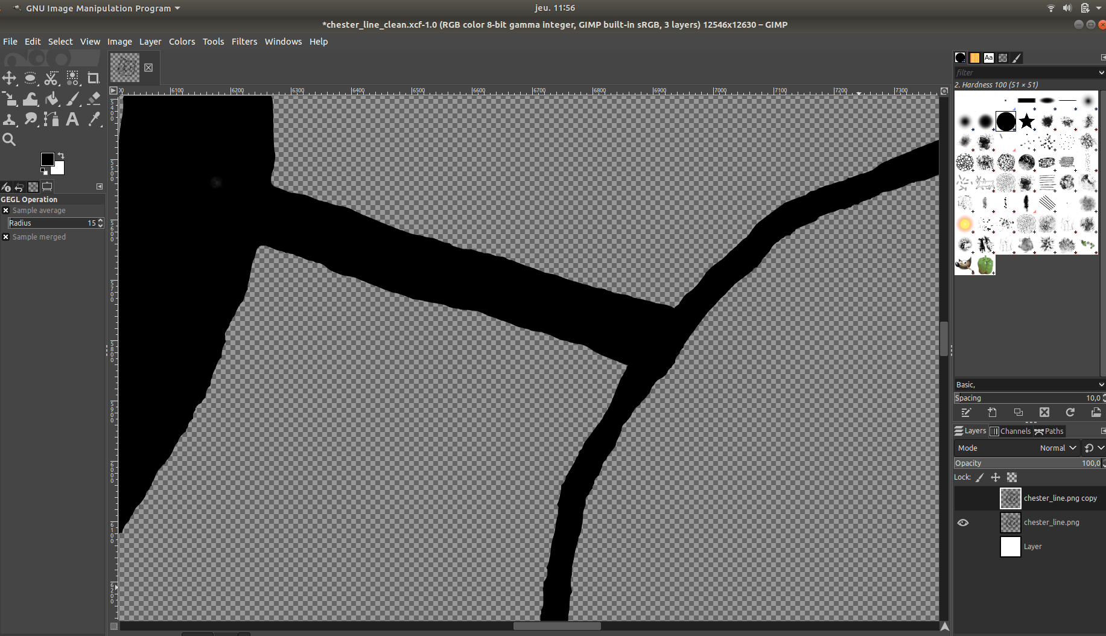
Task: Activate the Fuzzy Select tool
Action: [x=72, y=78]
